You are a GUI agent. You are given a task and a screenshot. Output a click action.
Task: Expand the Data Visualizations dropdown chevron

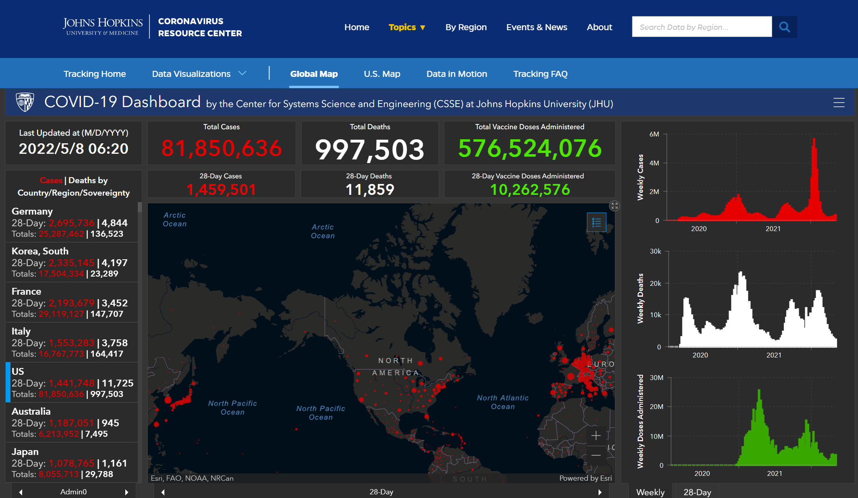tap(242, 73)
